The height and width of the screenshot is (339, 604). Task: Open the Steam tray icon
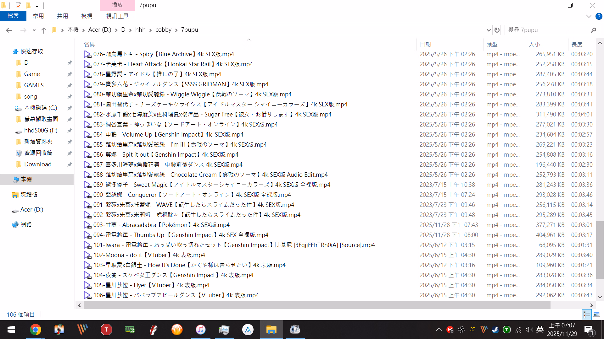point(495,330)
